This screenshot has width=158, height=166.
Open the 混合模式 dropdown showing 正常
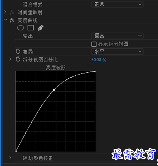(117, 4)
